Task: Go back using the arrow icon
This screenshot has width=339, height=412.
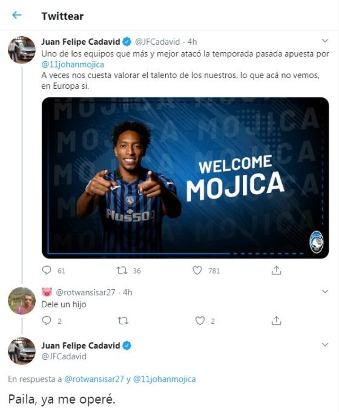Action: click(17, 15)
